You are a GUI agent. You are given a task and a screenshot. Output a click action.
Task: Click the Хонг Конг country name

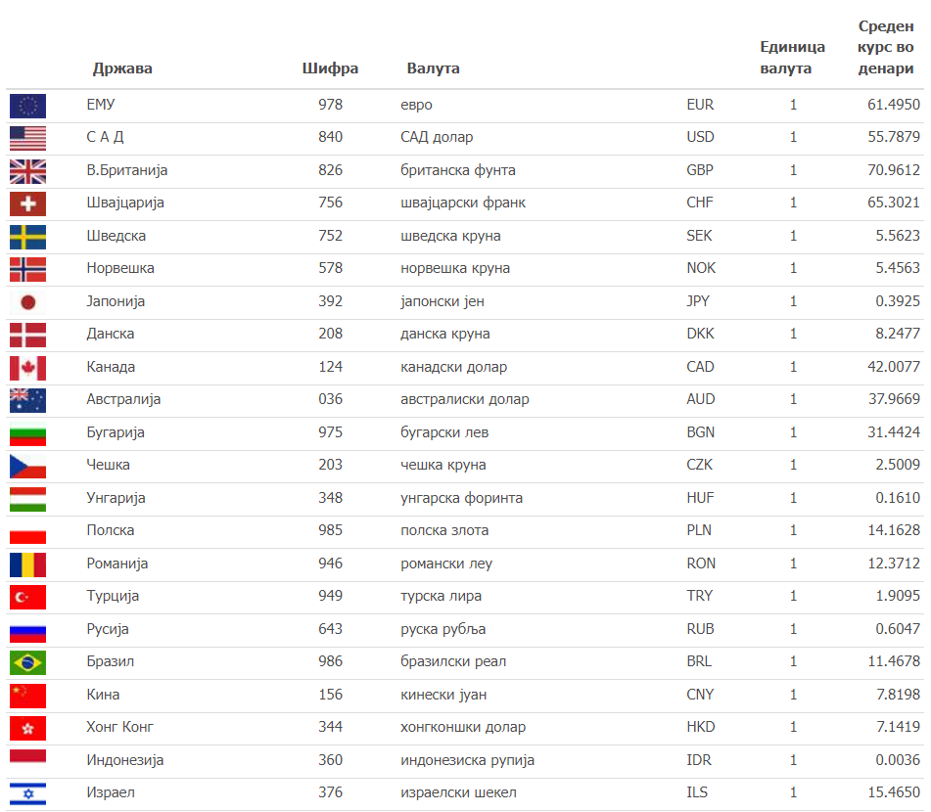point(120,727)
